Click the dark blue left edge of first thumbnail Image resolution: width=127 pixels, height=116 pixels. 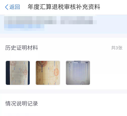pos(8,73)
